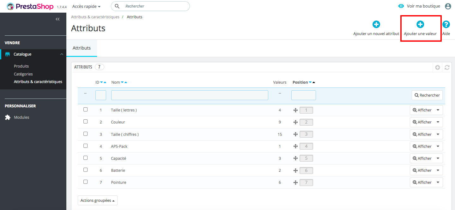Click Attributs & caractéristiques breadcrumb link
This screenshot has height=210, width=455.
pos(95,17)
